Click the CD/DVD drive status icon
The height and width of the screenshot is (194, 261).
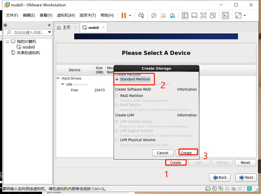pyautogui.click(x=215, y=189)
